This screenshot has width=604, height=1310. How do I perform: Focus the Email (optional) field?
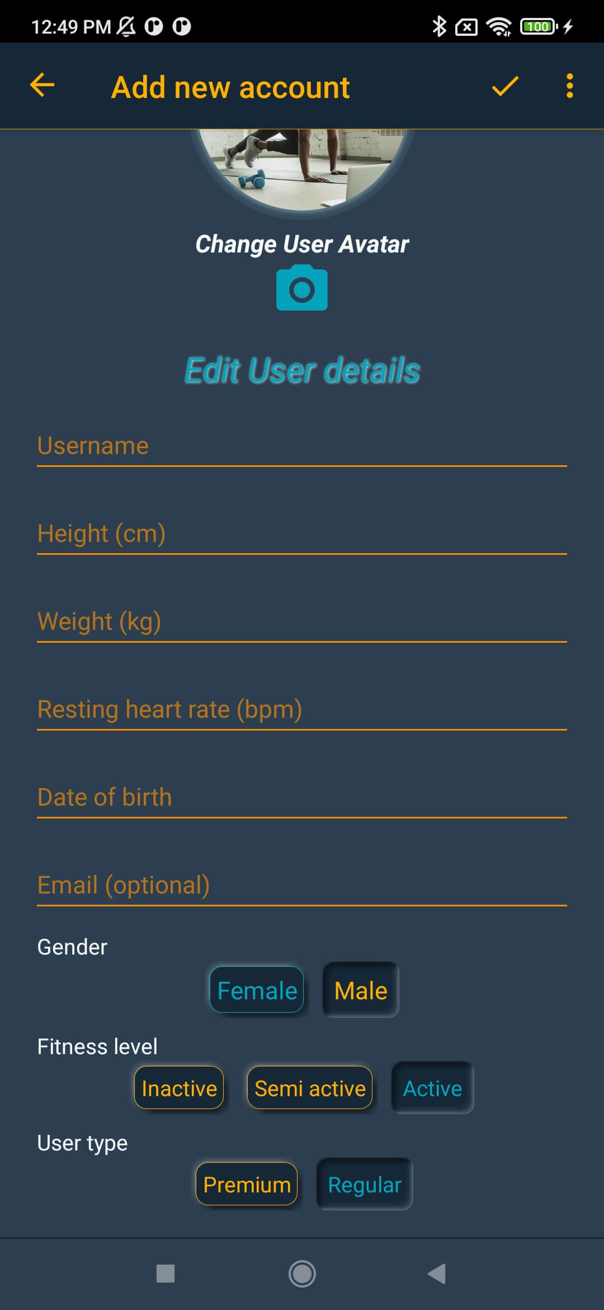(x=302, y=886)
